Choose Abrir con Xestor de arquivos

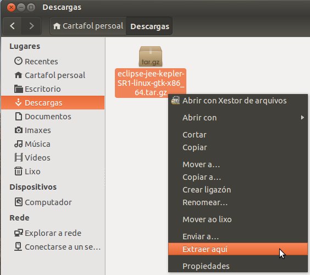tap(238, 101)
